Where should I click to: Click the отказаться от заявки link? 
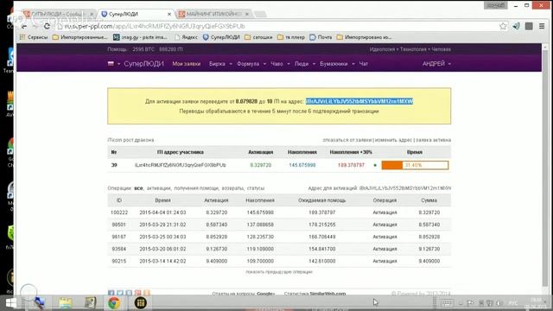point(347,140)
